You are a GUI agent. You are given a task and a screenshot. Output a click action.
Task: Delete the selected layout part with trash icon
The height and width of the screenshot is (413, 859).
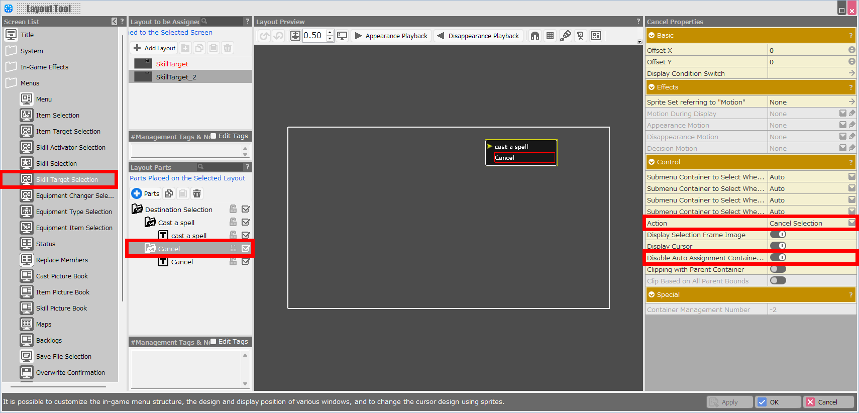click(x=197, y=193)
